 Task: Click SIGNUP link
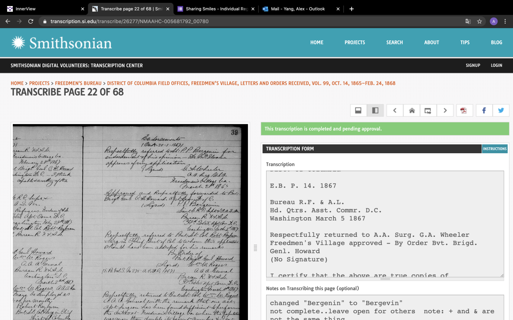tap(473, 65)
